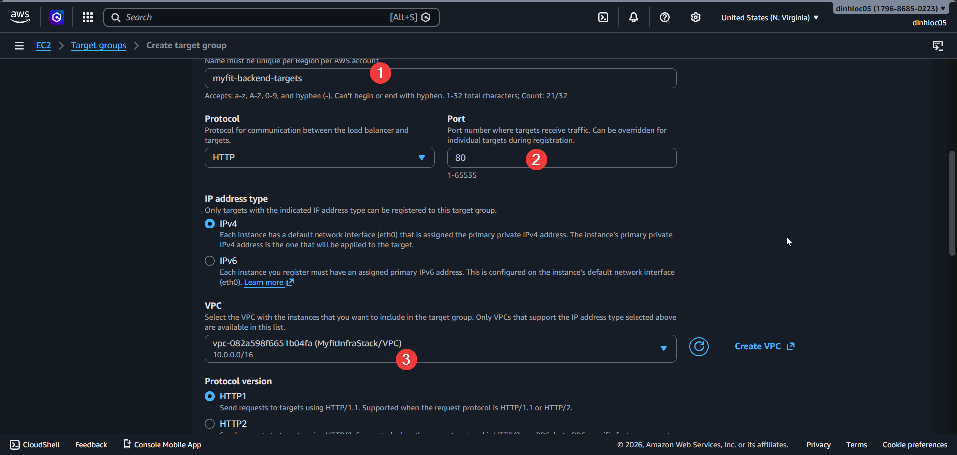The height and width of the screenshot is (455, 957).
Task: Refresh the VPC list with the refresh icon
Action: (699, 346)
